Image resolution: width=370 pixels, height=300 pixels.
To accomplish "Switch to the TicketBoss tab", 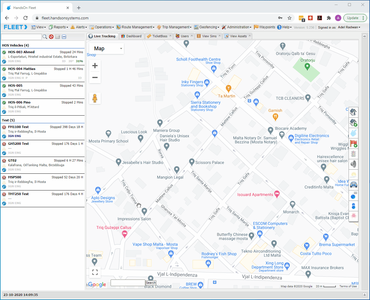I will [x=157, y=36].
